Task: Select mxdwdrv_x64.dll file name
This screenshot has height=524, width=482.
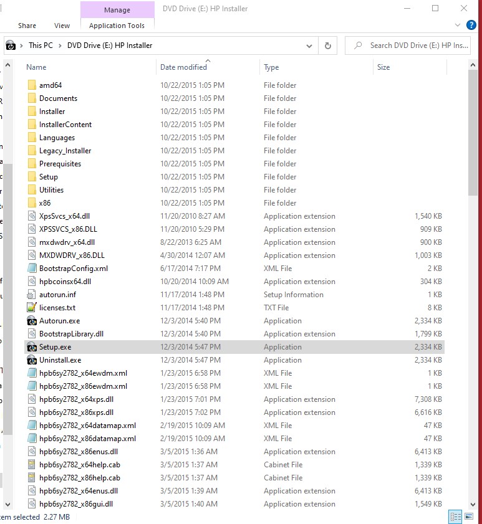Action: (x=67, y=242)
